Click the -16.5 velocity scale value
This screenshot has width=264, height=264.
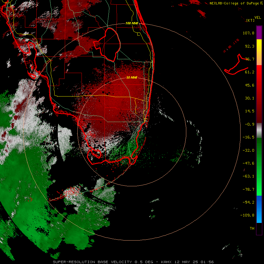(248, 137)
